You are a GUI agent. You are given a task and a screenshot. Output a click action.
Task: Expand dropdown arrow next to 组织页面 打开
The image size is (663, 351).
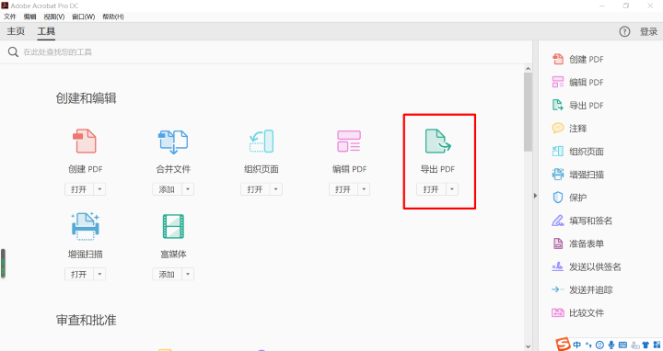276,189
